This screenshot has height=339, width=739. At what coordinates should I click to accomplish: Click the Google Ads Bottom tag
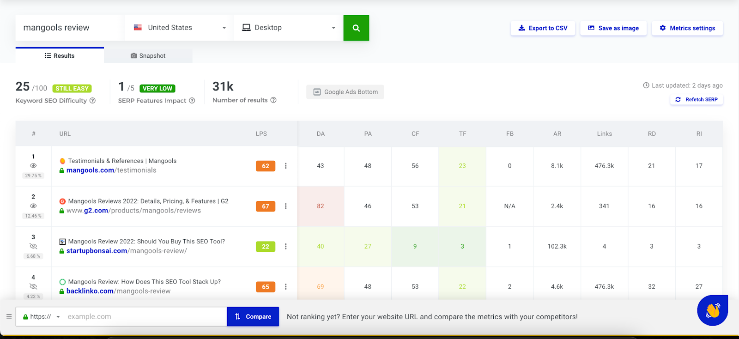[x=345, y=92]
